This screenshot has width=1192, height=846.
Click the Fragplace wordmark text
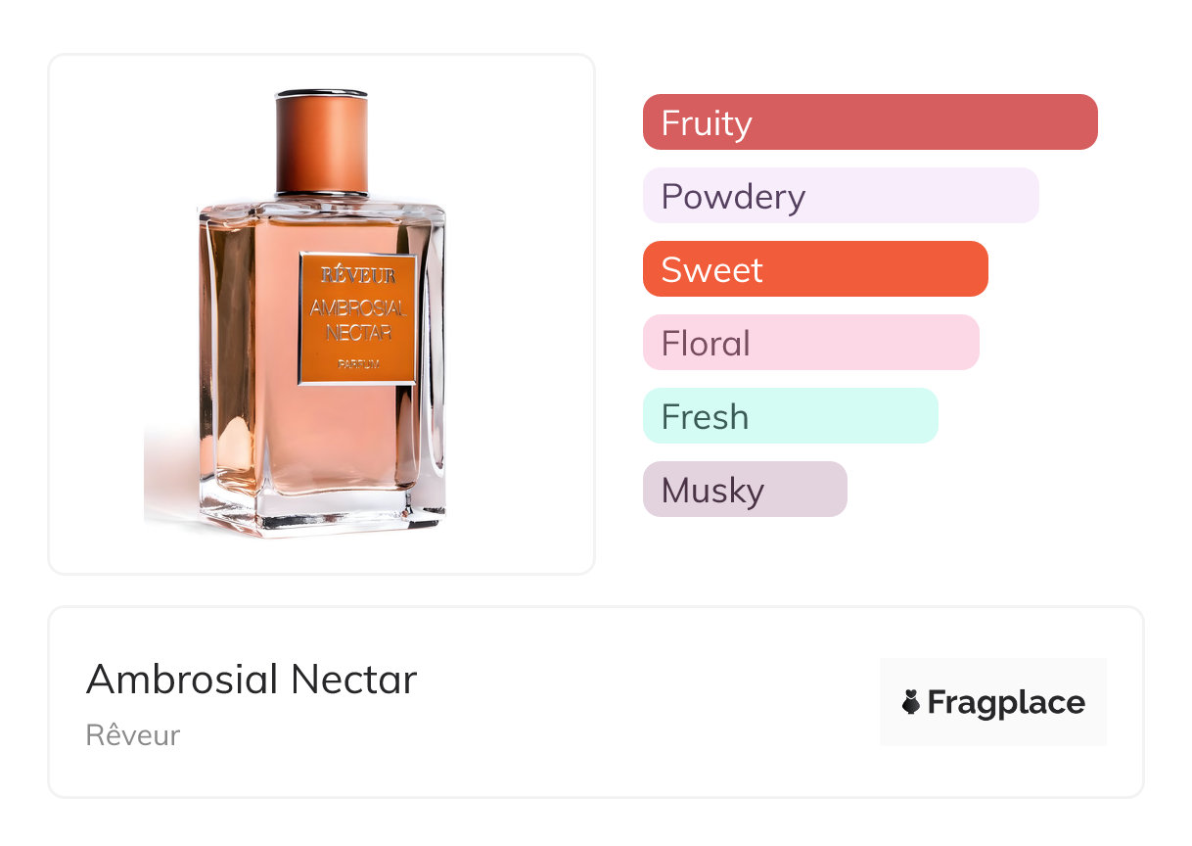1006,702
